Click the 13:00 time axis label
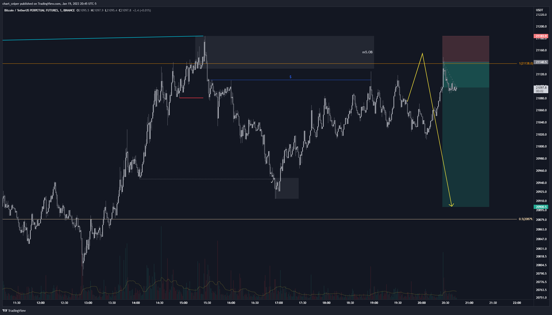This screenshot has height=315, width=552. (x=88, y=303)
